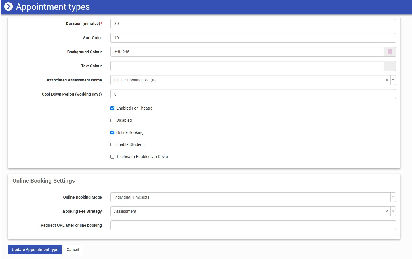Expand the Booking Fee Strategy dropdown

pyautogui.click(x=393, y=211)
